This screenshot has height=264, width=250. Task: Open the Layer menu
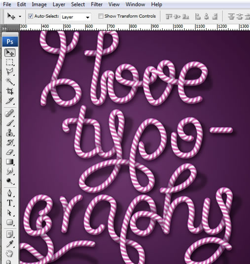59,4
